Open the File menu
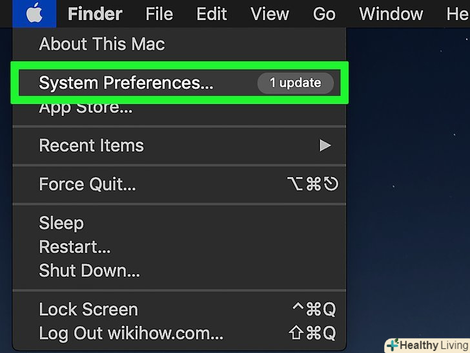 click(159, 13)
